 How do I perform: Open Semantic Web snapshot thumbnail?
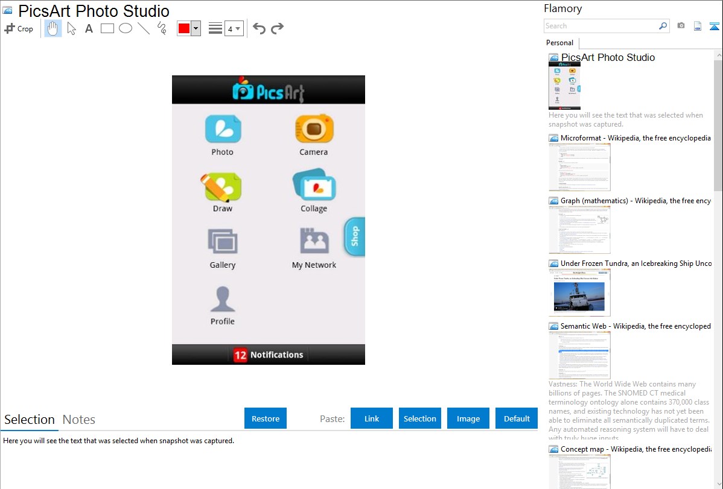click(x=579, y=355)
